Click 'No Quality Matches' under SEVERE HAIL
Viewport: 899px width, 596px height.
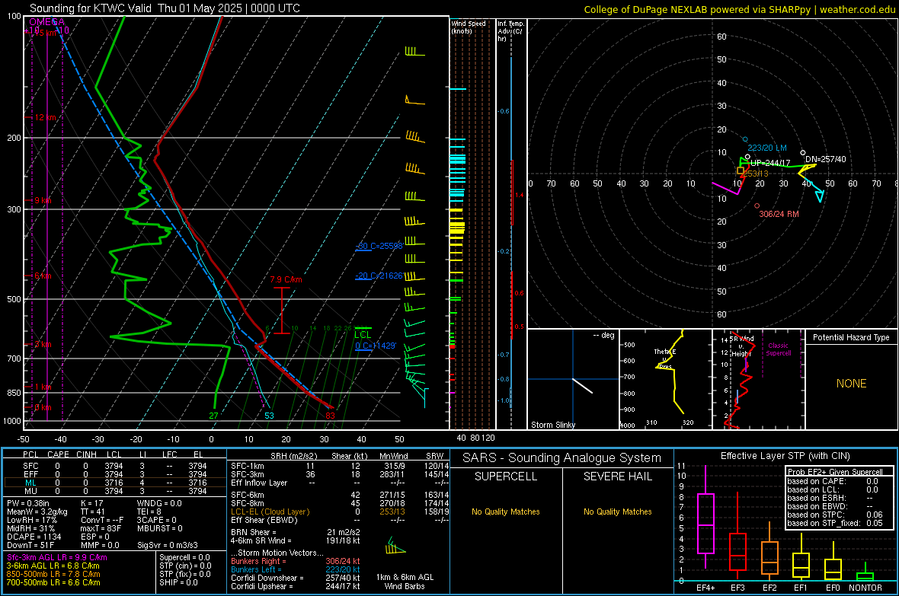pos(617,512)
